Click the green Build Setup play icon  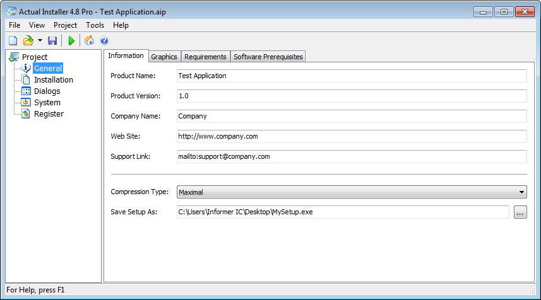coord(71,40)
